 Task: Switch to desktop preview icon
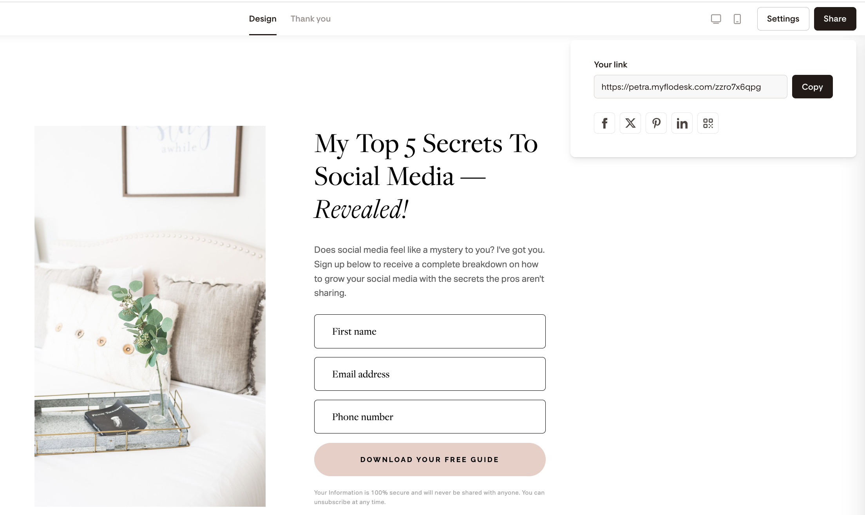[716, 19]
